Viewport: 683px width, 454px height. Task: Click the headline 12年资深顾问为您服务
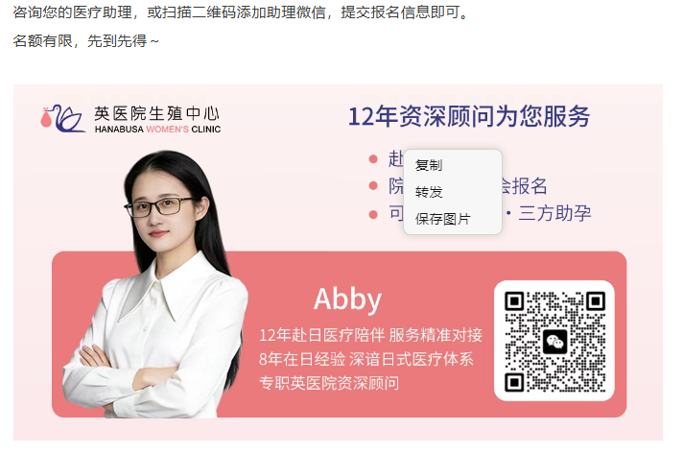[469, 116]
